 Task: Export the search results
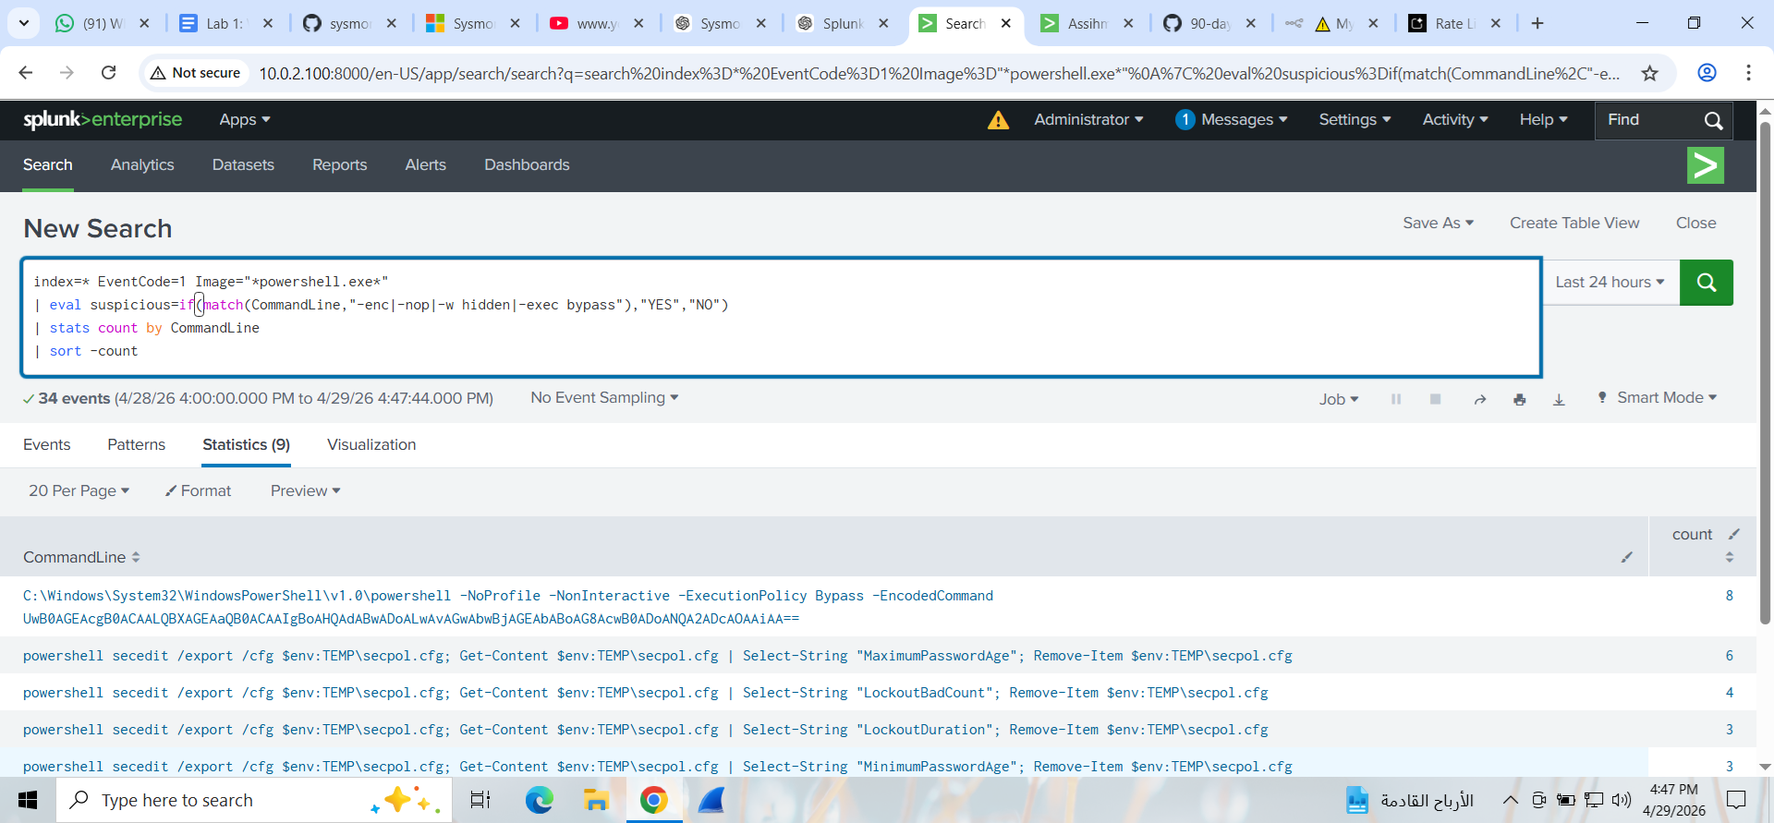1559,399
